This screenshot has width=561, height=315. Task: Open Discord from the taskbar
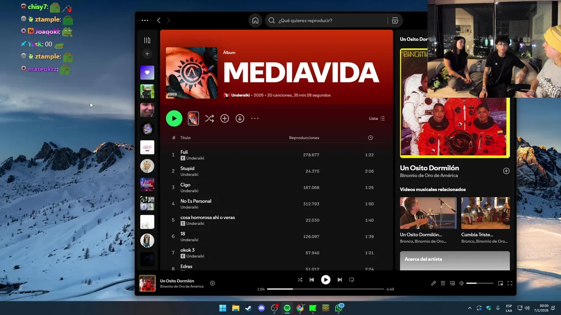coord(262,308)
